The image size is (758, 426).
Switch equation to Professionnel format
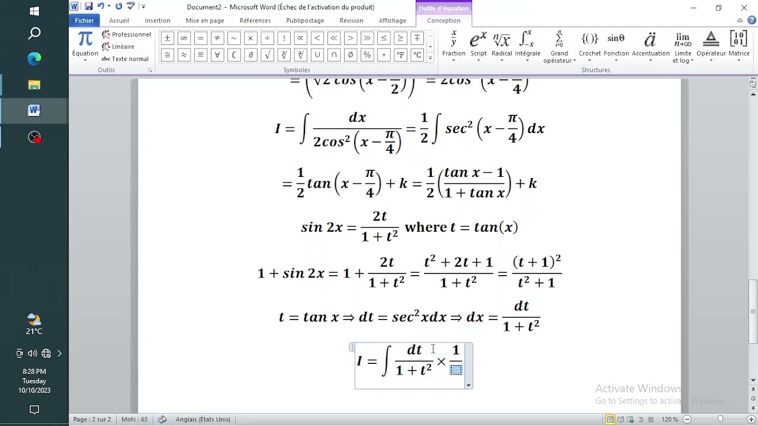[x=126, y=34]
